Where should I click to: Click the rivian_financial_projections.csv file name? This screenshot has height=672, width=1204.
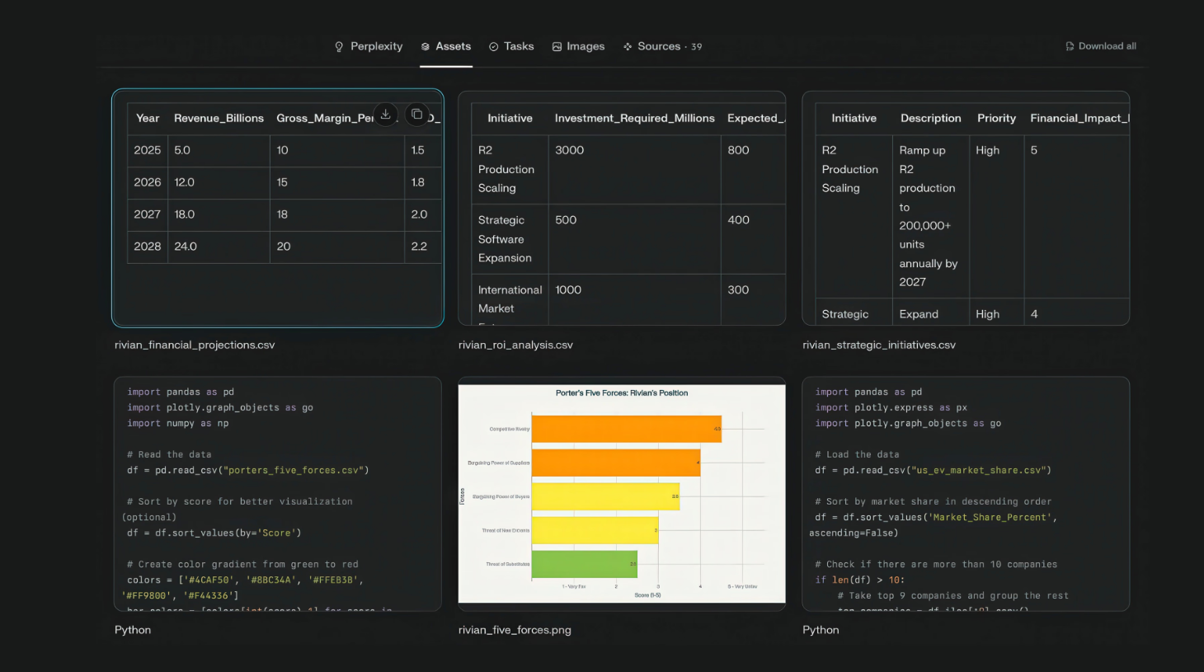(x=195, y=345)
